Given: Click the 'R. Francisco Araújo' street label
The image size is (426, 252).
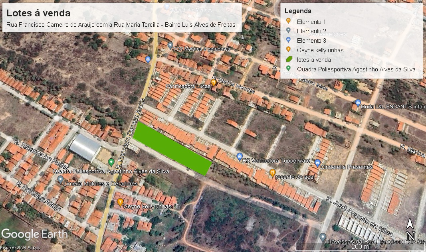Looking at the screenshot, I should [x=38, y=196].
